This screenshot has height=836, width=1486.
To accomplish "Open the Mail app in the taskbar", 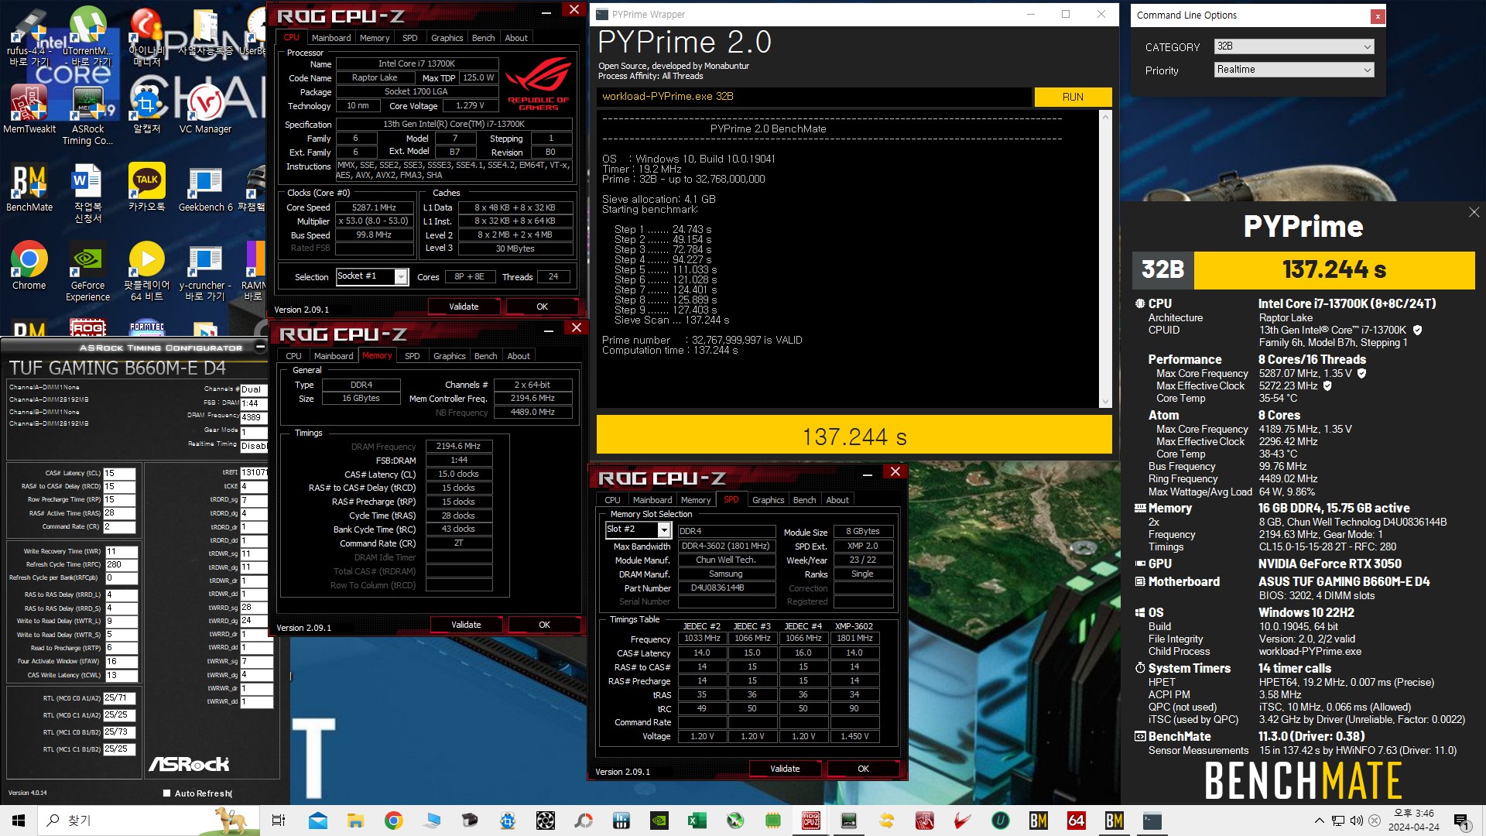I will (x=317, y=821).
